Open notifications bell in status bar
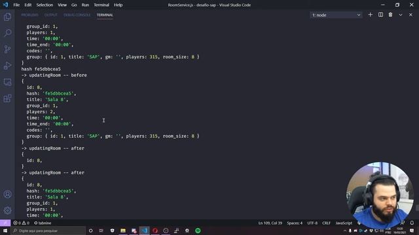The height and width of the screenshot is (235, 419). click(x=412, y=223)
